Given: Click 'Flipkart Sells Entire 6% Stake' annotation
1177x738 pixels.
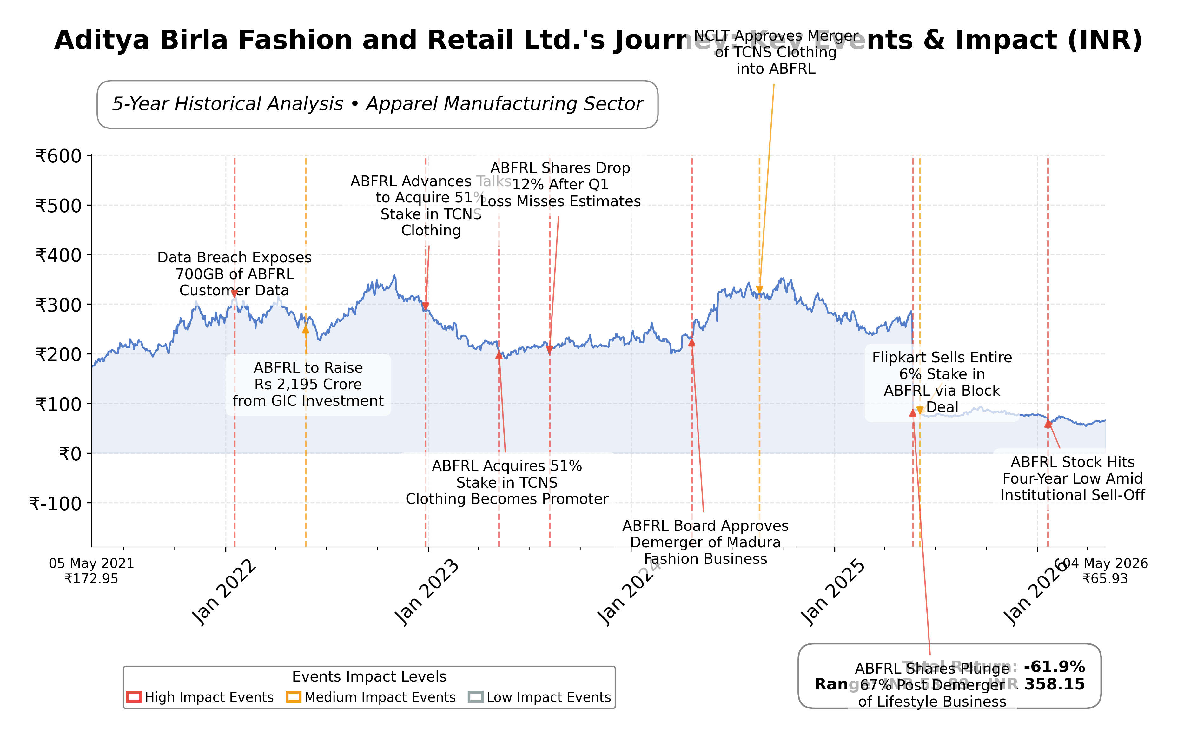Looking at the screenshot, I should click(942, 382).
